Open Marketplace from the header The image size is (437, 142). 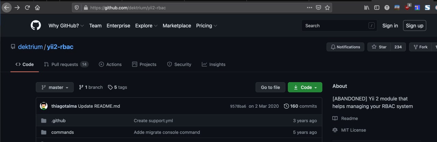[x=177, y=25]
